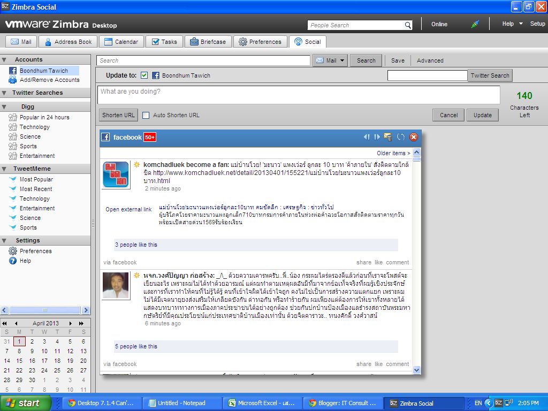Click the People Search magnifier icon

click(x=407, y=25)
